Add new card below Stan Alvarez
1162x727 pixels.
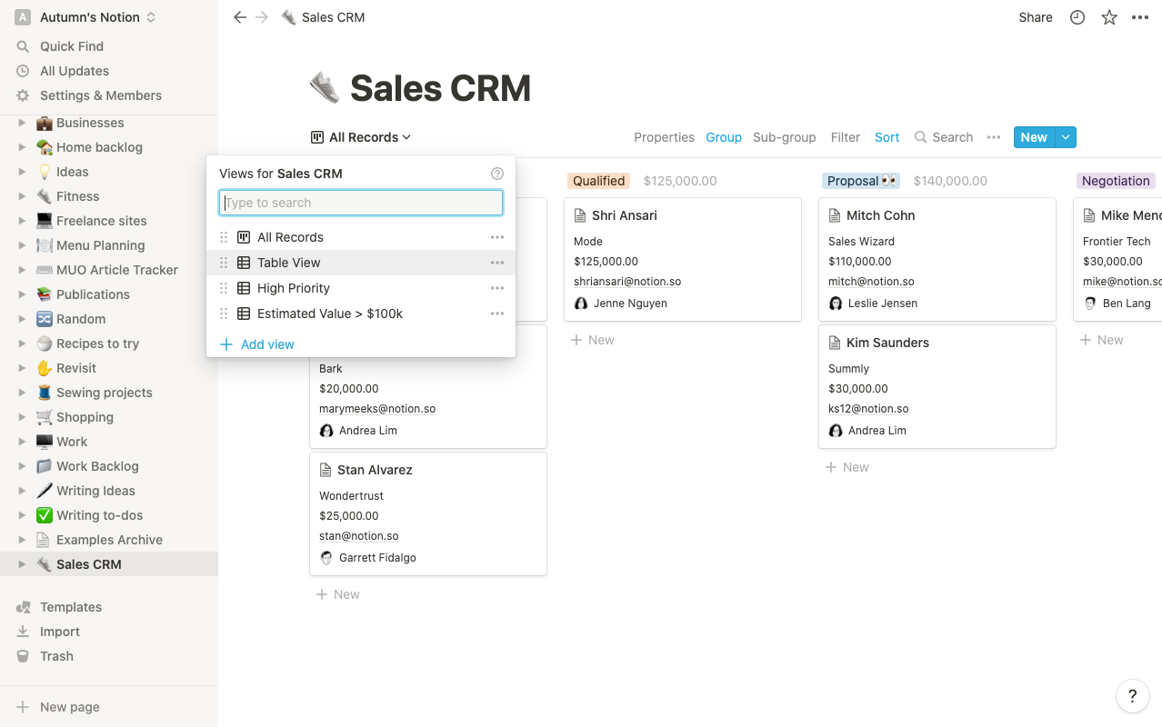[x=337, y=594]
